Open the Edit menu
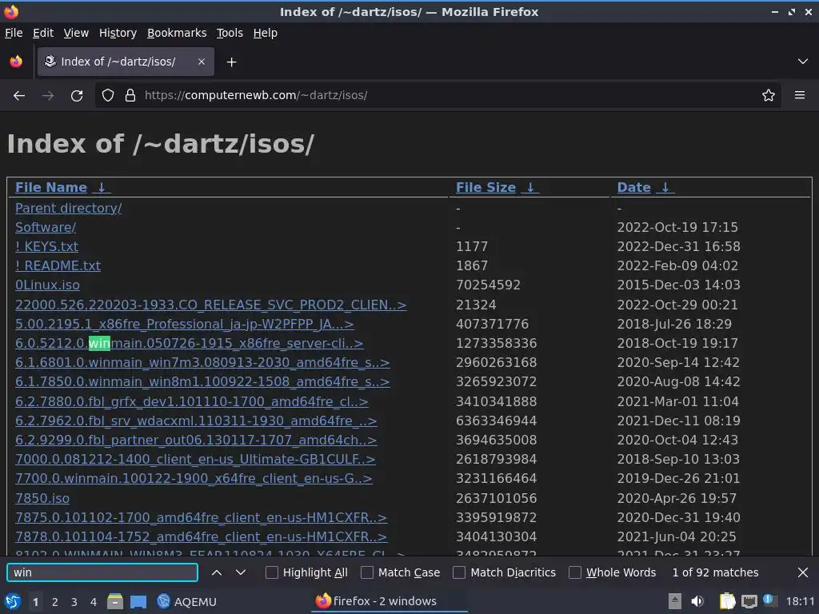This screenshot has width=819, height=614. click(x=43, y=33)
